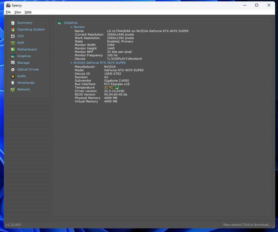Click monitor name LG ULTRAGEAR value
This screenshot has width=278, height=232.
click(x=148, y=31)
